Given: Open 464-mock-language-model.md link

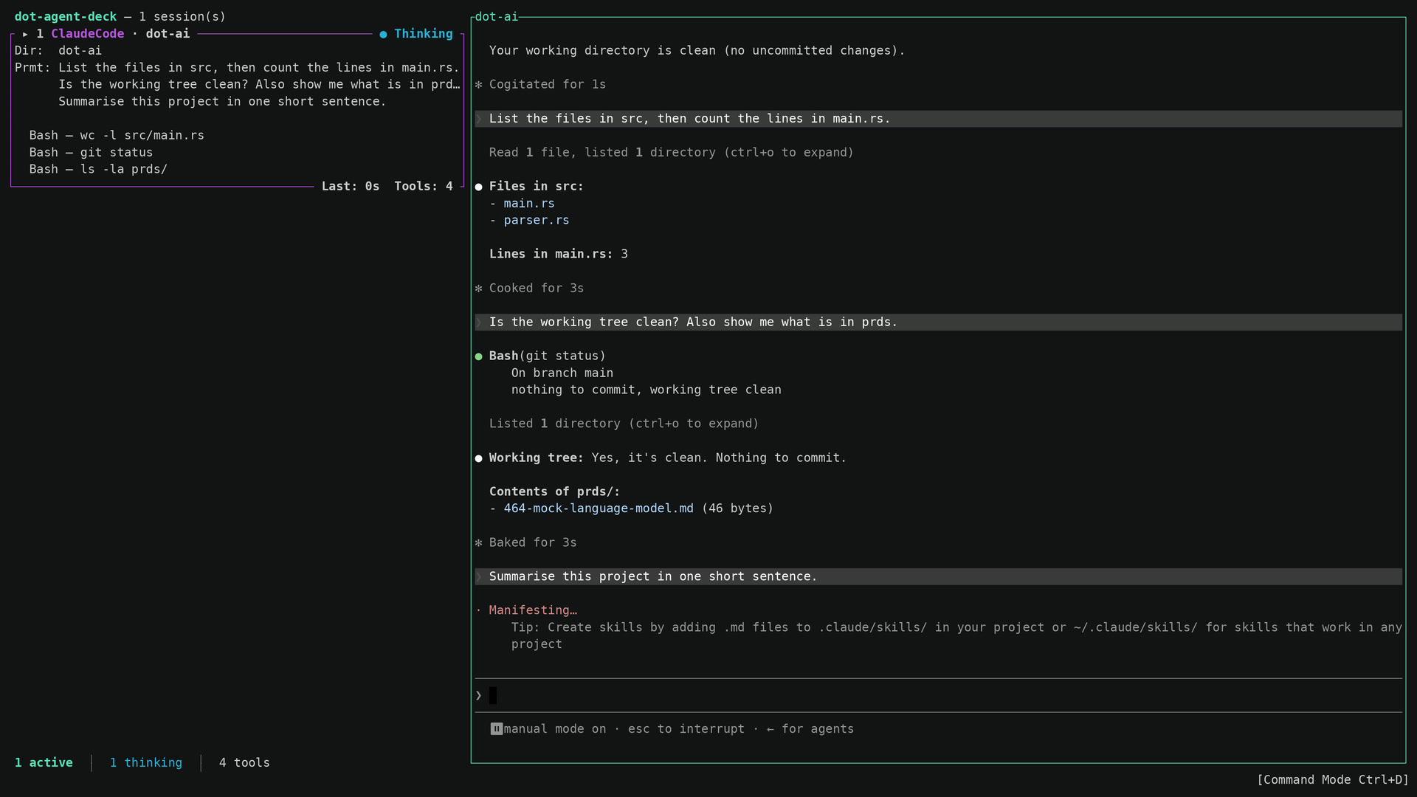Looking at the screenshot, I should coord(599,509).
